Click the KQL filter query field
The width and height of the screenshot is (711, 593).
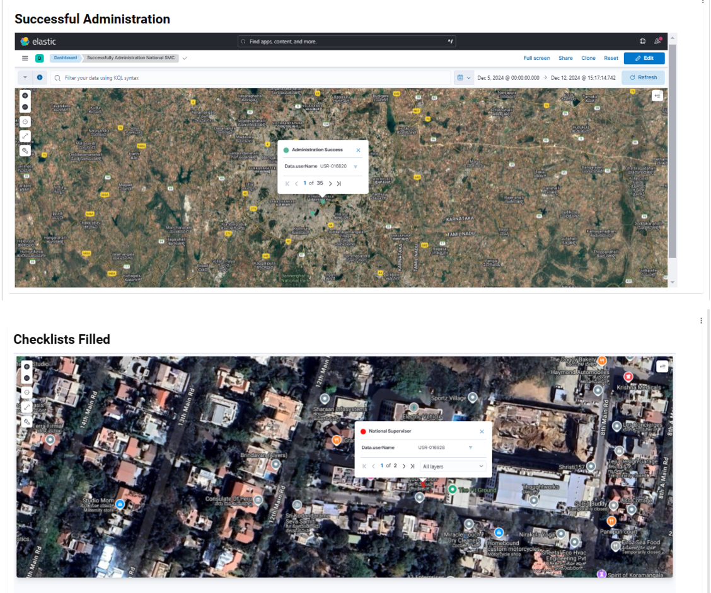pos(252,77)
